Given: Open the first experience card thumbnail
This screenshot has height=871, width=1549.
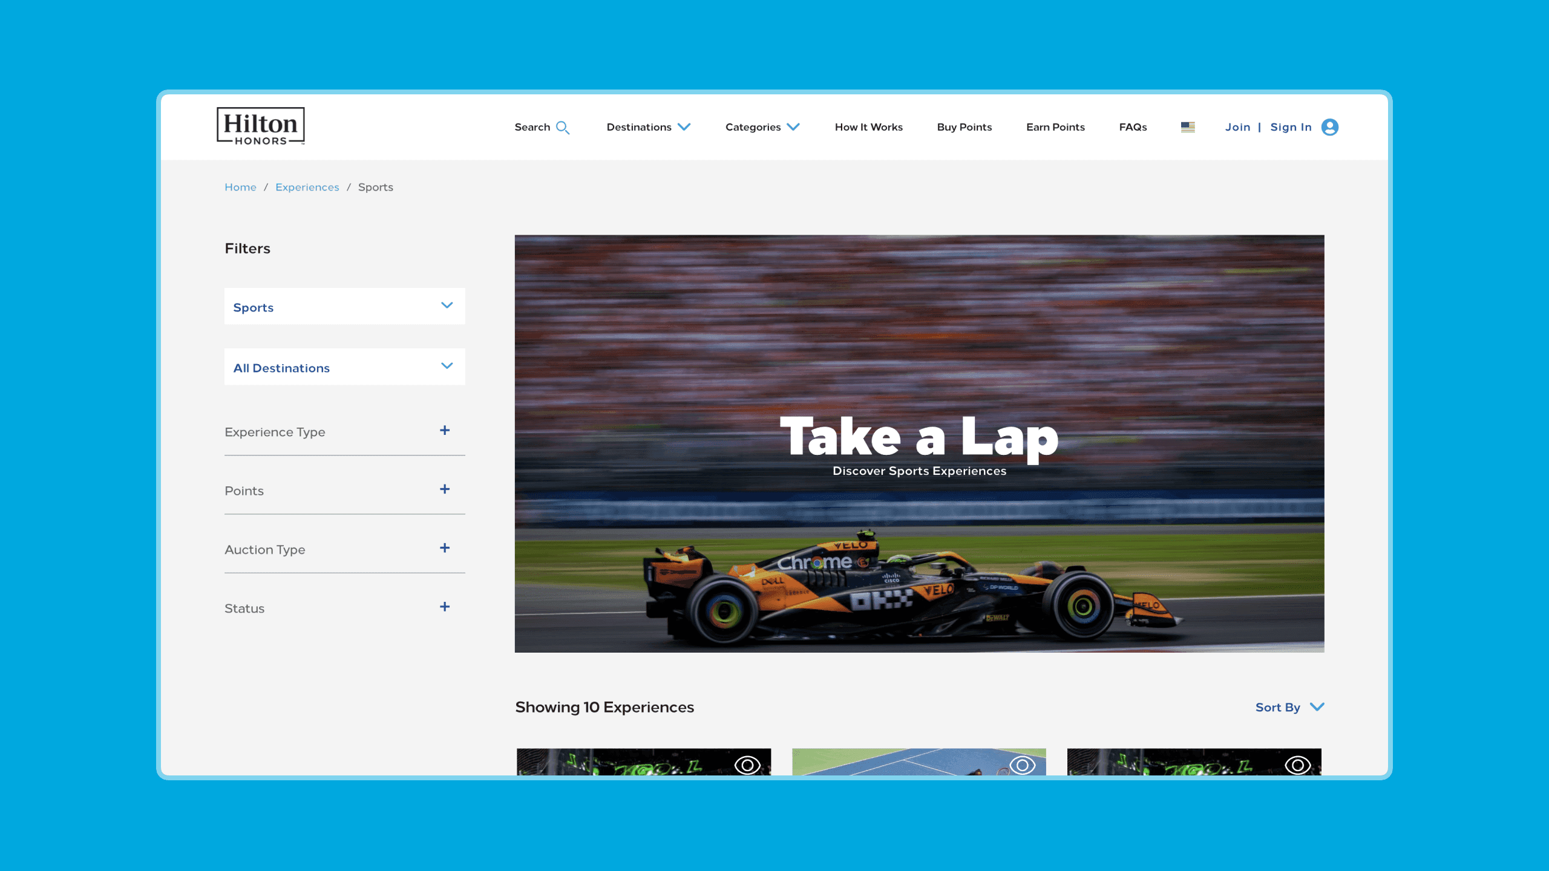Looking at the screenshot, I should pyautogui.click(x=644, y=762).
